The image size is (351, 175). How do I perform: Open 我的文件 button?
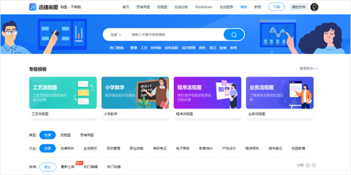coord(299,7)
